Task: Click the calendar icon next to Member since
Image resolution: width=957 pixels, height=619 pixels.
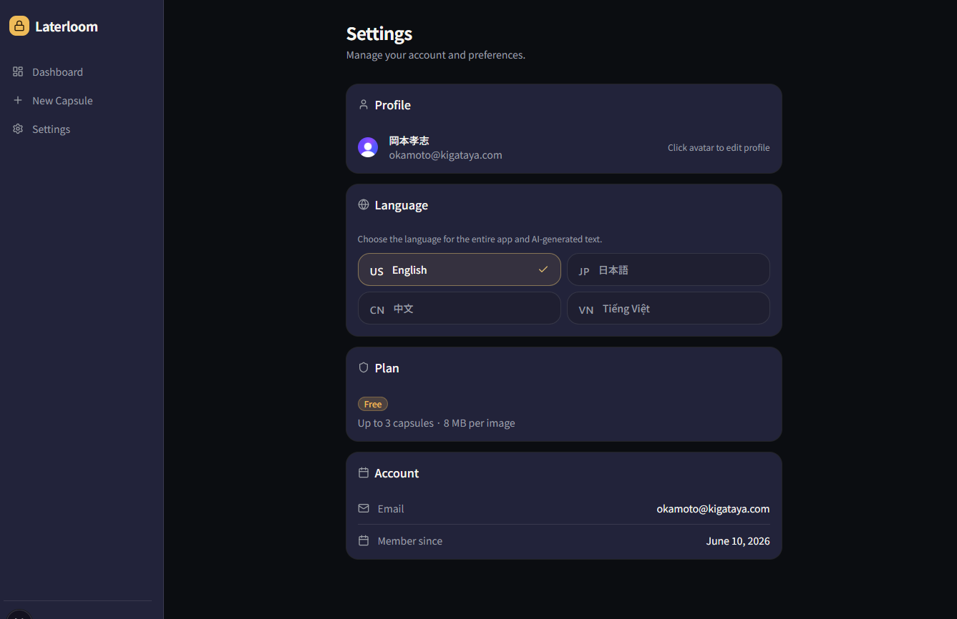Action: 364,540
